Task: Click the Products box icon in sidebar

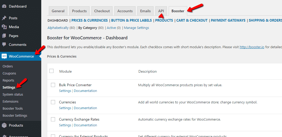Action: (4, 125)
